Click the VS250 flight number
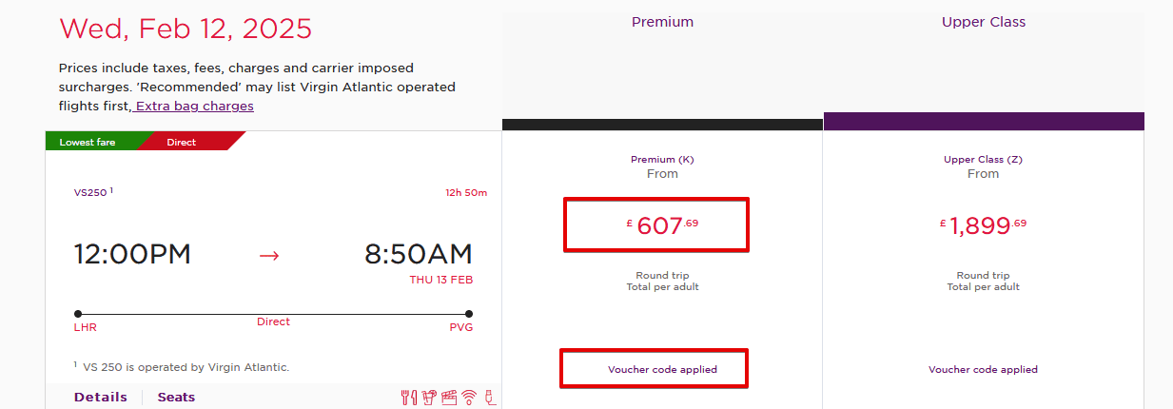 tap(90, 192)
